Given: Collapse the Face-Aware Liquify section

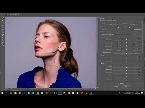Looking at the screenshot, I should tap(100, 32).
